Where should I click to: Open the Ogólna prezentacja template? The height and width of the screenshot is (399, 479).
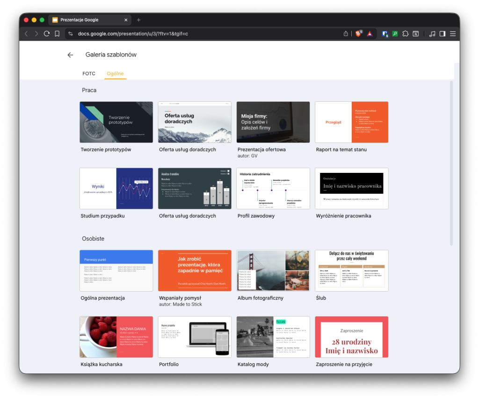[116, 271]
